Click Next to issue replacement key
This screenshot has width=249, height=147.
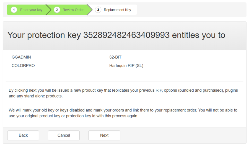(104, 135)
